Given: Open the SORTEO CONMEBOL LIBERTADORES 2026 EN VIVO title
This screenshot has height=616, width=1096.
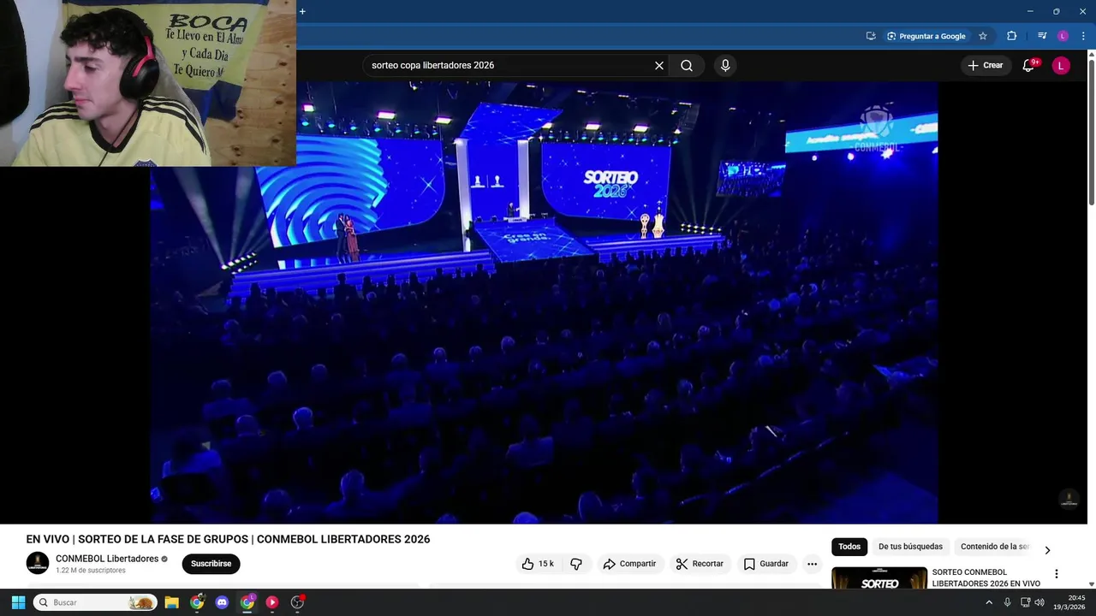Looking at the screenshot, I should pyautogui.click(x=986, y=577).
